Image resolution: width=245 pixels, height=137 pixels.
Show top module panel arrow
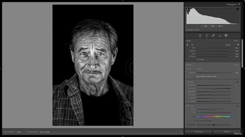point(122,1)
